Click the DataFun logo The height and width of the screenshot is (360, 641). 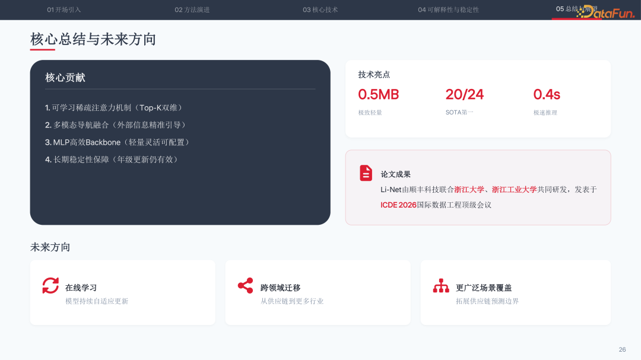pyautogui.click(x=606, y=12)
